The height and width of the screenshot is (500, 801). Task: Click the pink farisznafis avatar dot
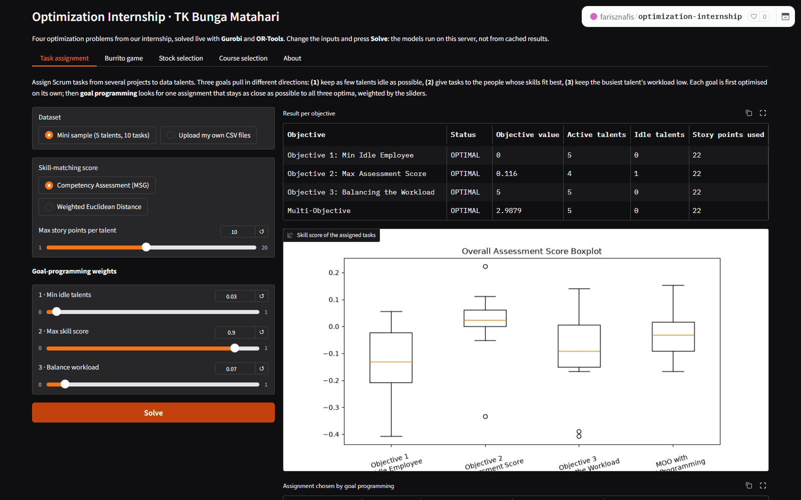tap(594, 16)
